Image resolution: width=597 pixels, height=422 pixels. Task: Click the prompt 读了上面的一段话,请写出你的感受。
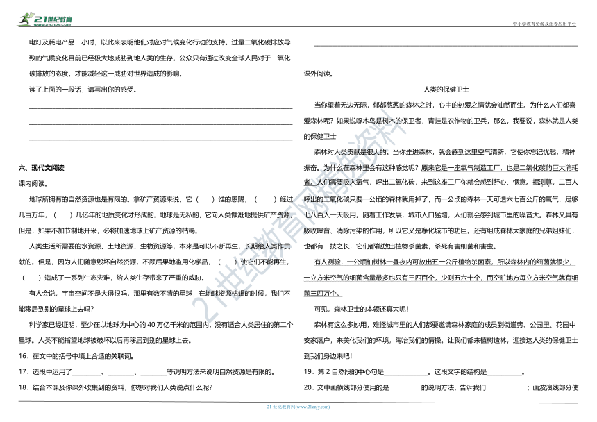point(83,90)
